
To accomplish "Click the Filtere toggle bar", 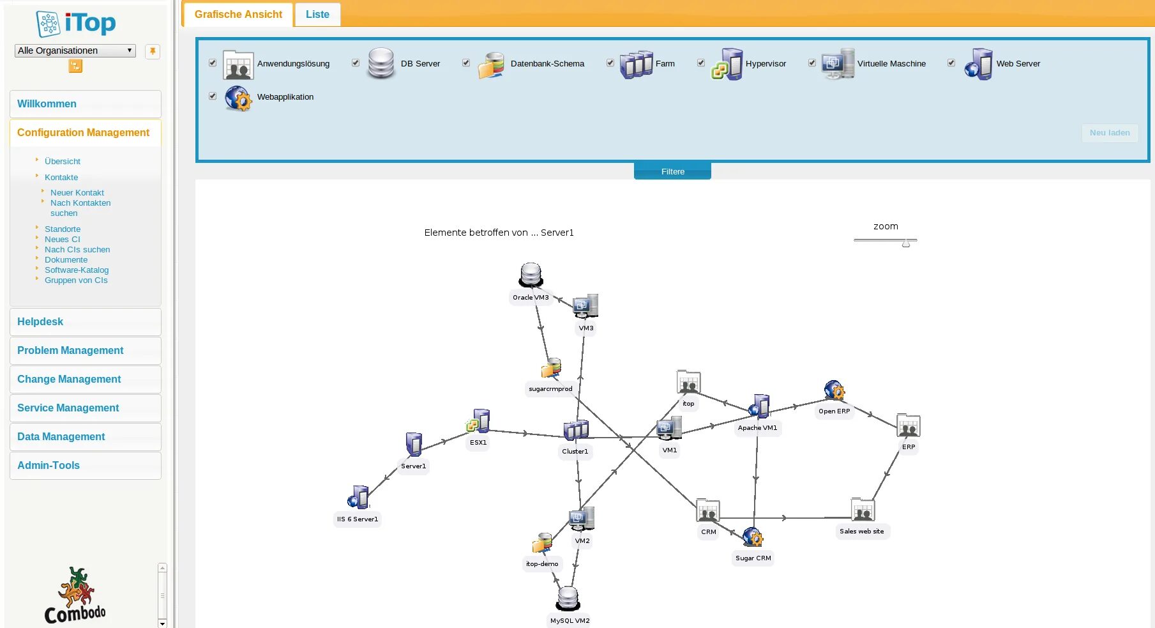I will (x=672, y=171).
